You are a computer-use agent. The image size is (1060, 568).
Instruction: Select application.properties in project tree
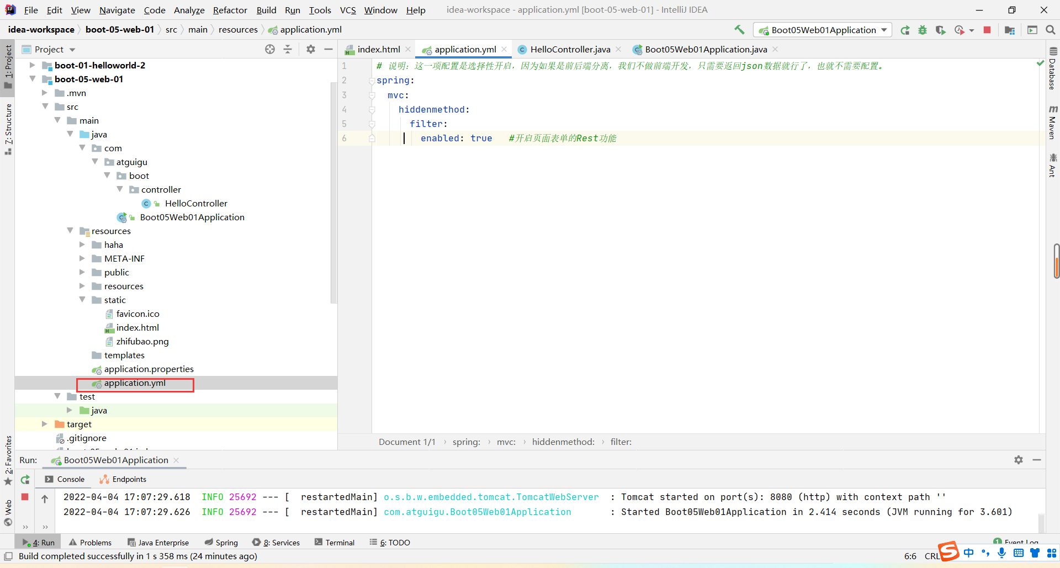(x=149, y=369)
